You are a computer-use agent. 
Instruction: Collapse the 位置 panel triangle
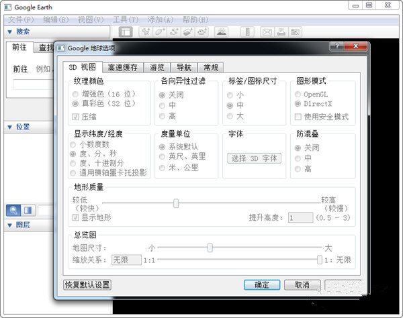(x=10, y=127)
